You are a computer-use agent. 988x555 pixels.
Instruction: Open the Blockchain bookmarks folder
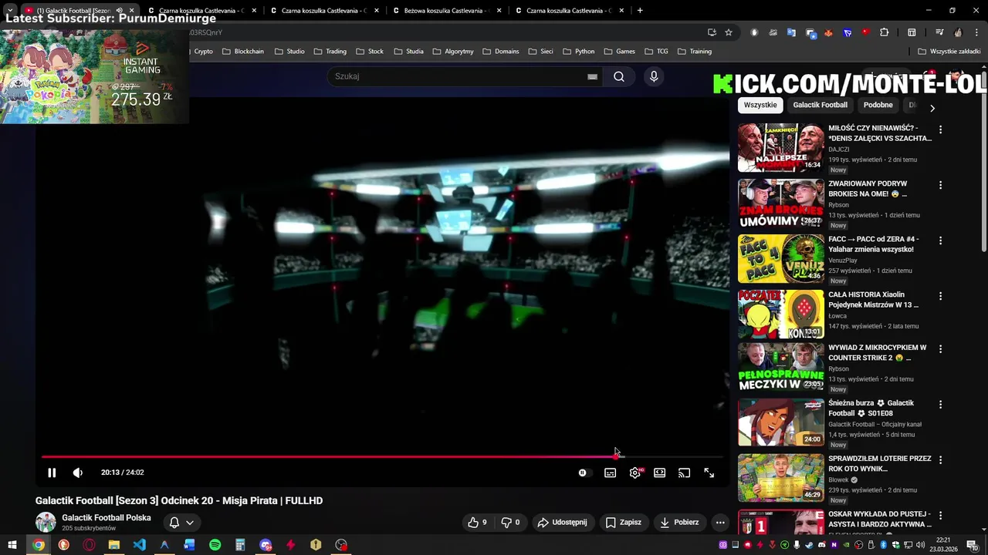pyautogui.click(x=242, y=52)
